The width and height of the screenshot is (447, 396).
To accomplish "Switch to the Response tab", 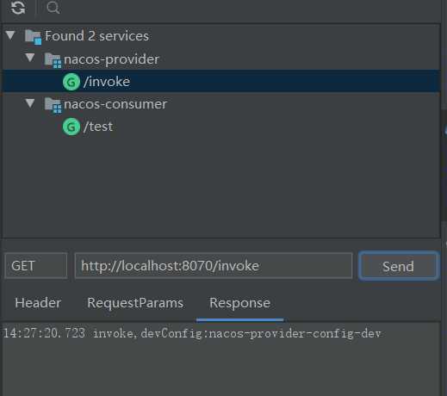I will point(239,303).
